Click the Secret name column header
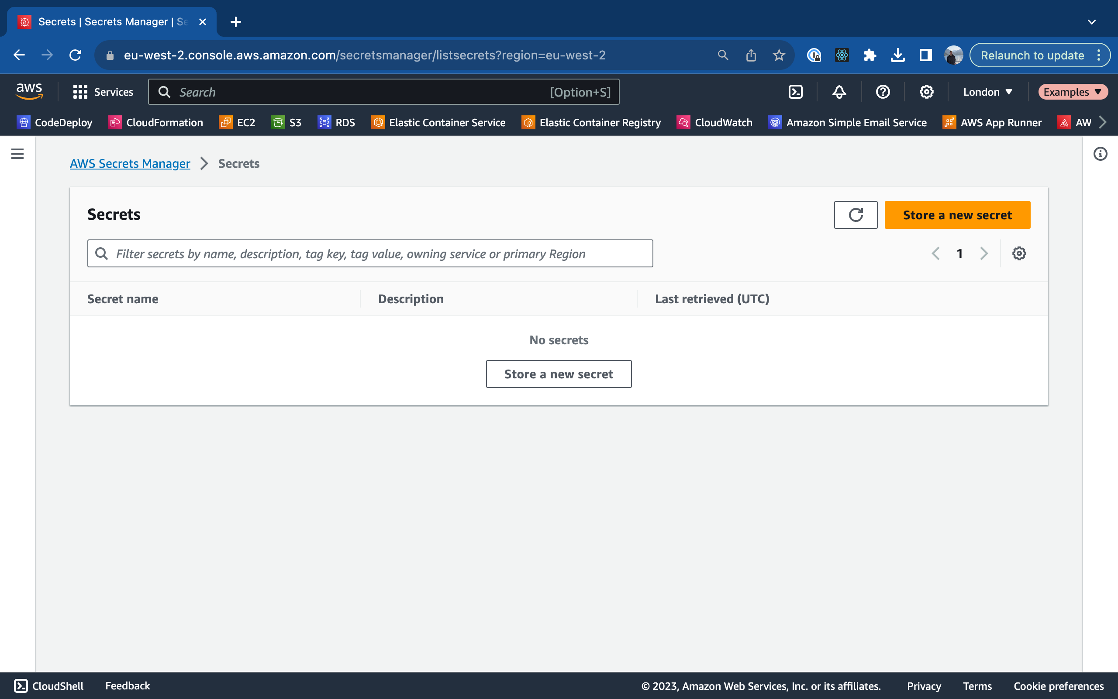 (x=122, y=299)
